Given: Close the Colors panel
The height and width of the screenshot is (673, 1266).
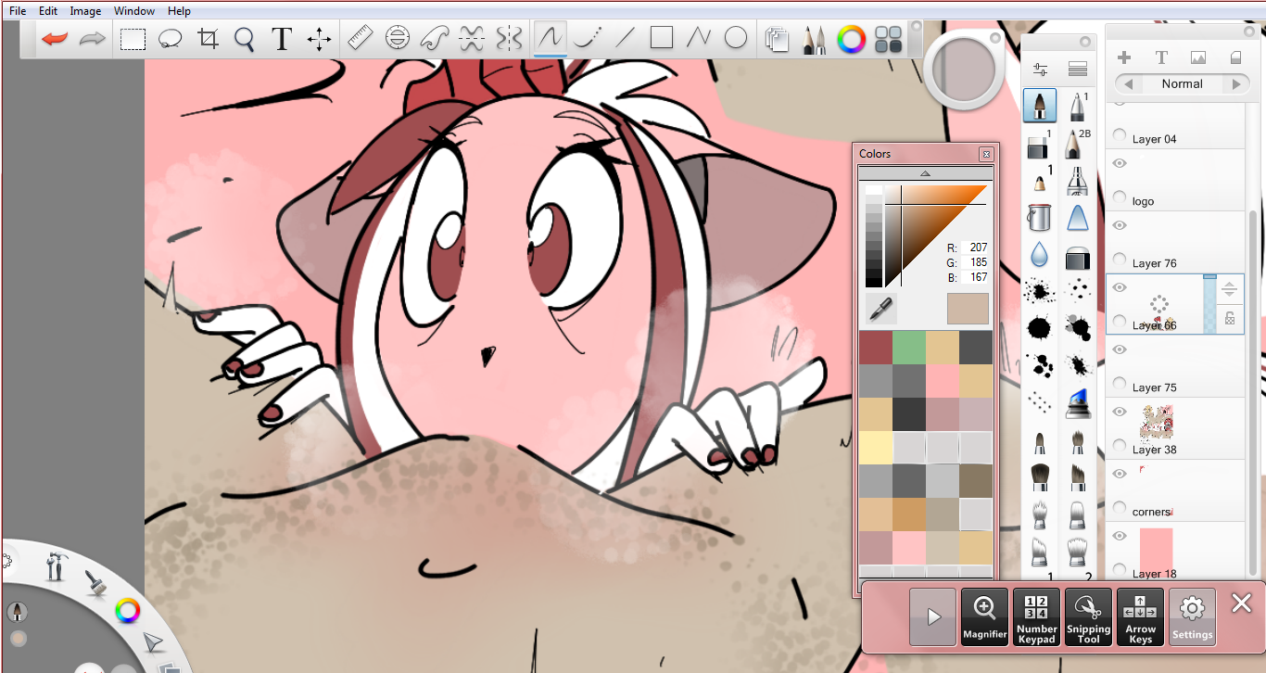Looking at the screenshot, I should pos(985,154).
